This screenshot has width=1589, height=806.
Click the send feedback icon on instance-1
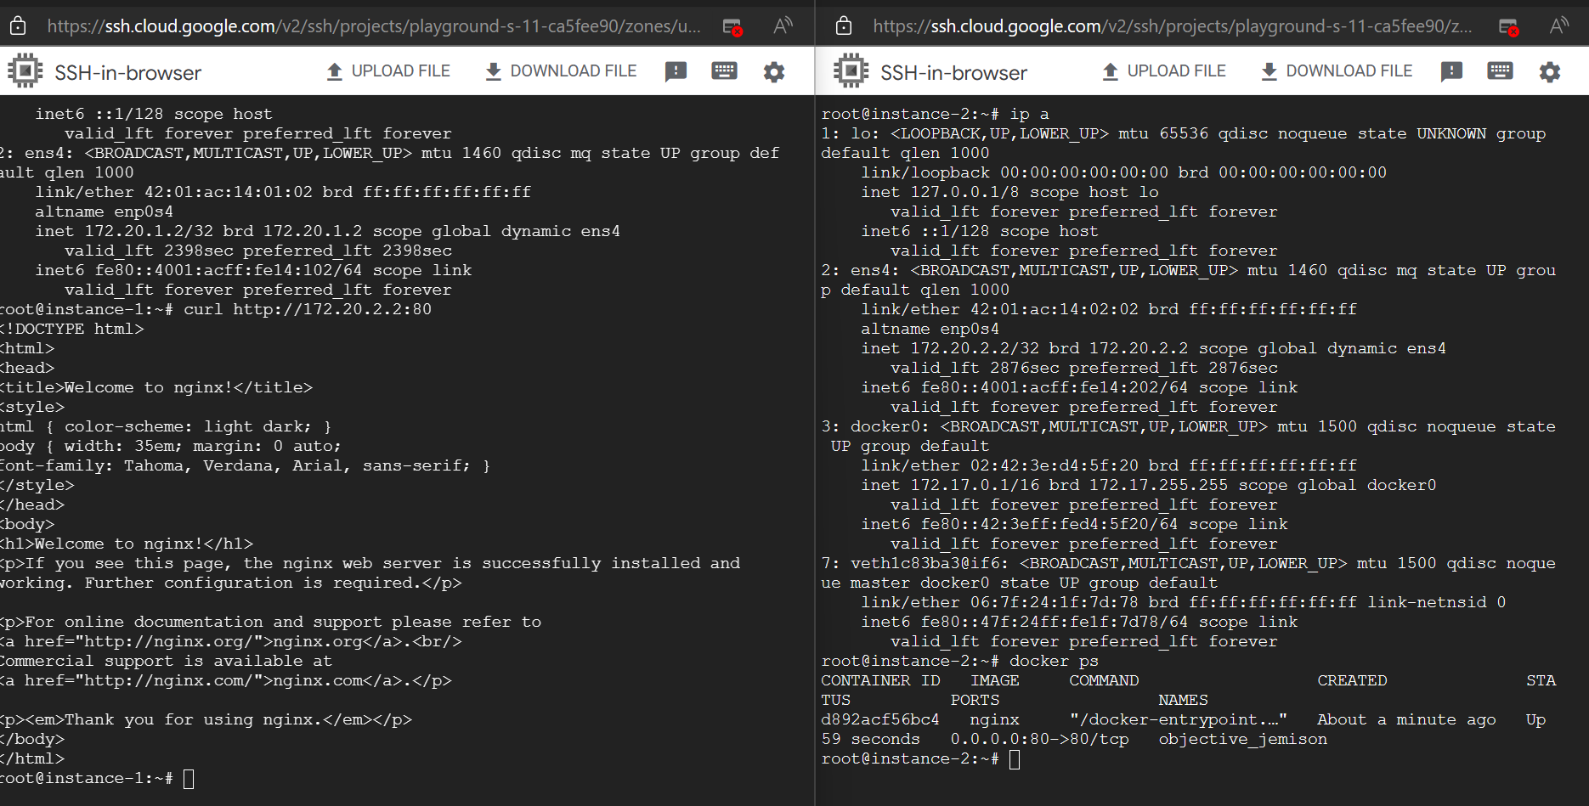[x=676, y=71]
